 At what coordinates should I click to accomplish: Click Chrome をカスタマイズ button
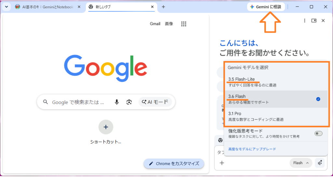tap(174, 164)
